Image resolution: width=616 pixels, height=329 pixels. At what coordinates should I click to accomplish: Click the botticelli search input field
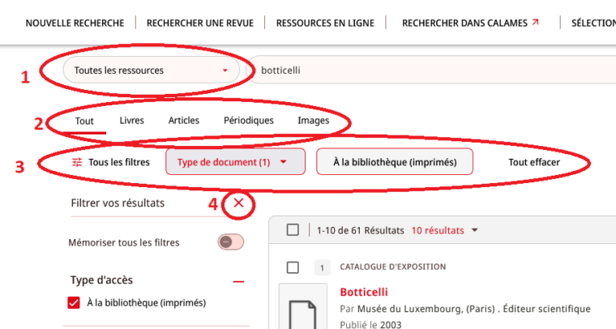(432, 70)
